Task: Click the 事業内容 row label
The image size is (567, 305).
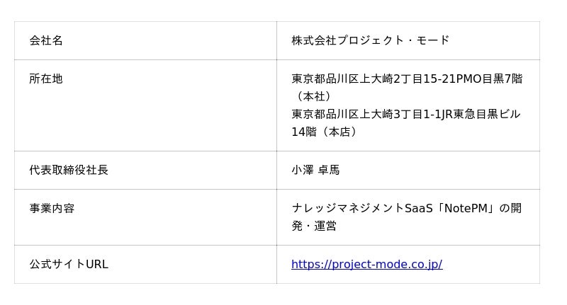Action: pos(52,209)
